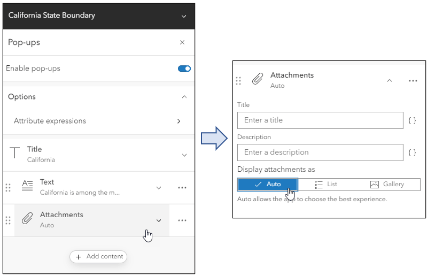Select the List attachment display option
The width and height of the screenshot is (427, 275).
coord(327,184)
